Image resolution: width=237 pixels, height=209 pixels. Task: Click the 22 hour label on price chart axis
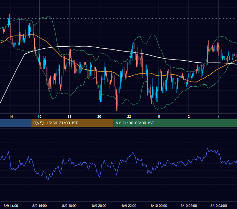[x=129, y=117]
